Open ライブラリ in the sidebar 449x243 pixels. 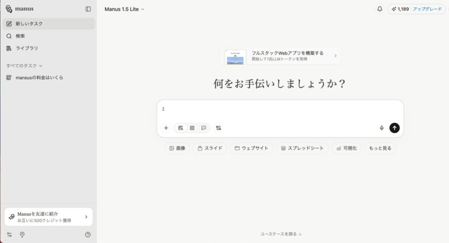(x=49, y=48)
